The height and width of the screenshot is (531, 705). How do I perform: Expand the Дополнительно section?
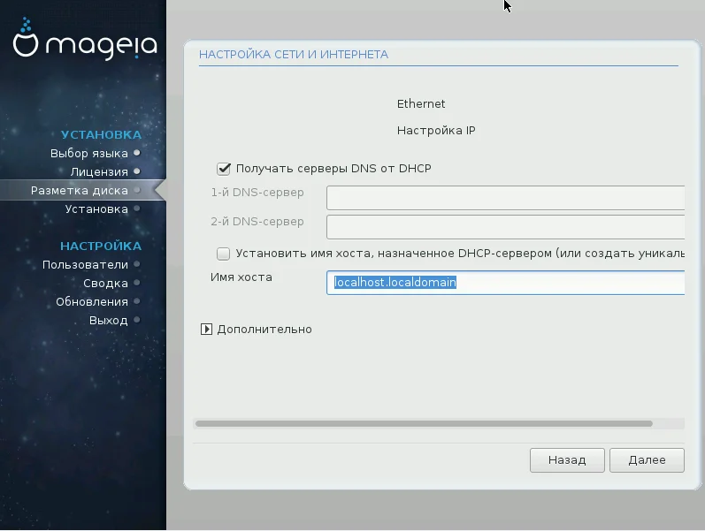click(206, 330)
